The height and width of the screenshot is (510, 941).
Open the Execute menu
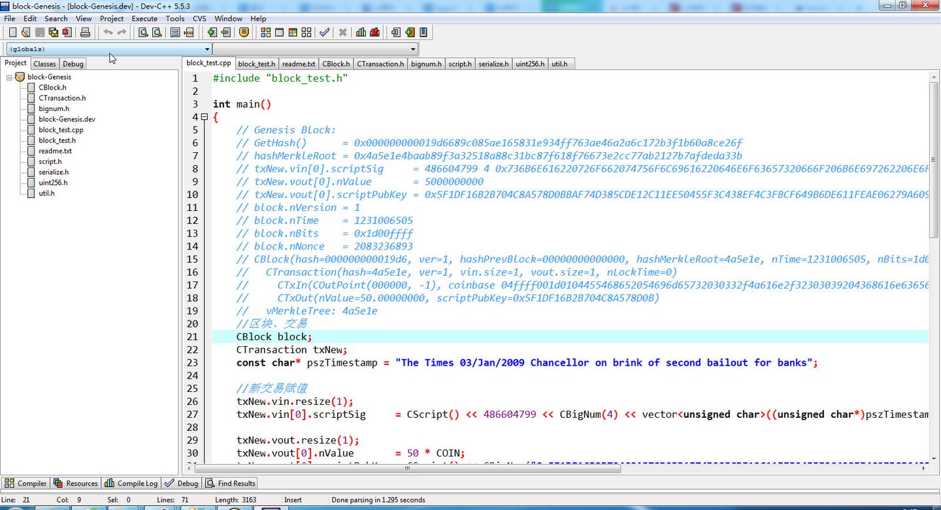pos(144,18)
